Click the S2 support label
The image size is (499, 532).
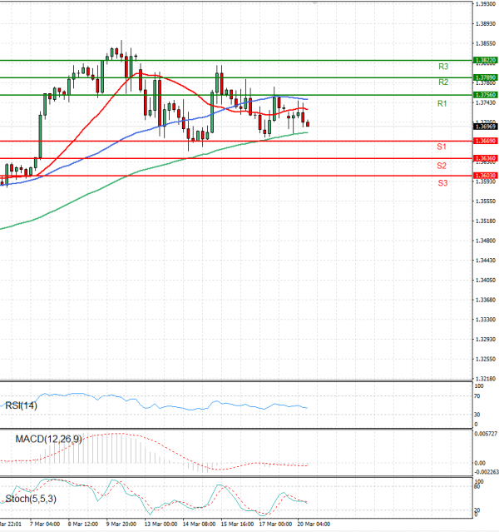(x=442, y=166)
